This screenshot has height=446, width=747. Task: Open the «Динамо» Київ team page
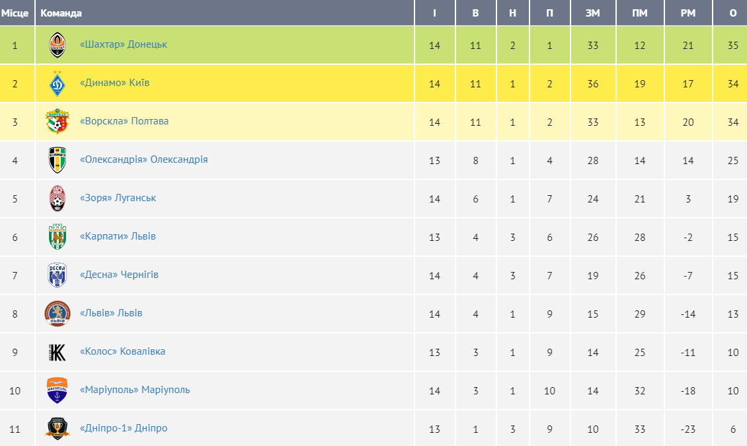point(114,83)
